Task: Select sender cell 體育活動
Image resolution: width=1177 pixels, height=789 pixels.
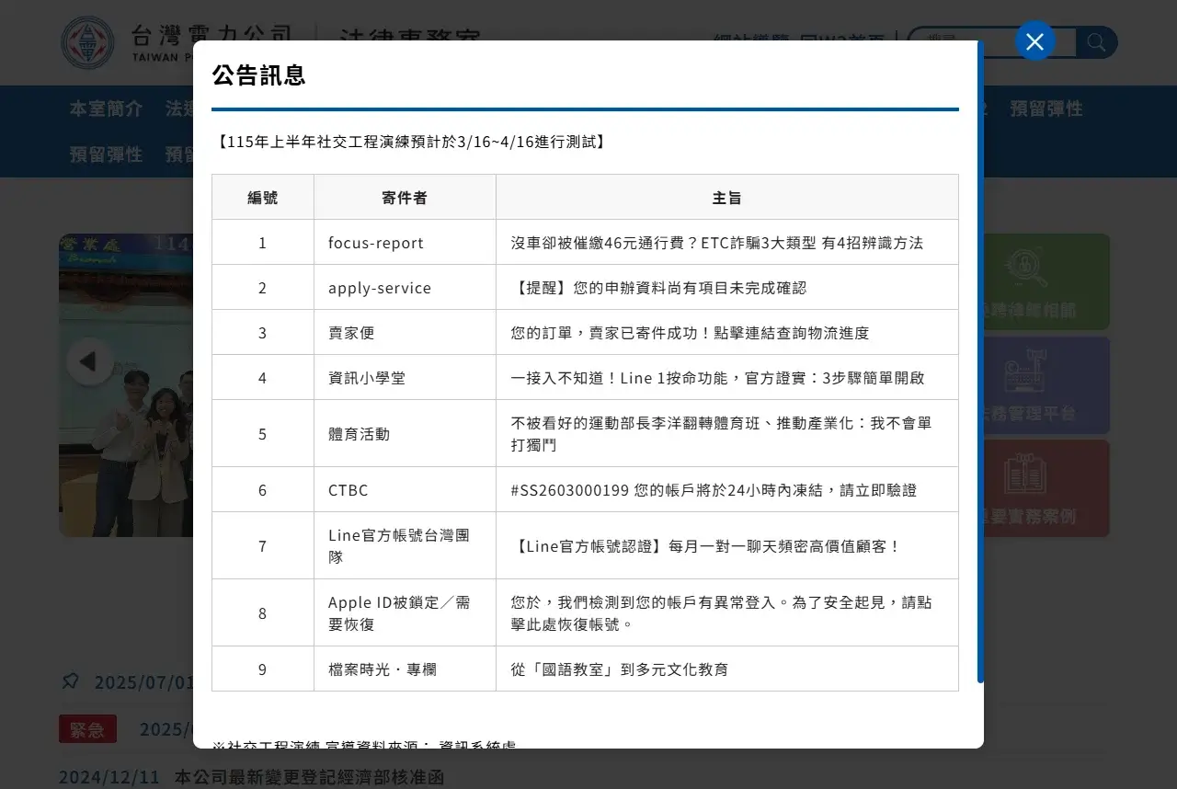Action: click(405, 434)
